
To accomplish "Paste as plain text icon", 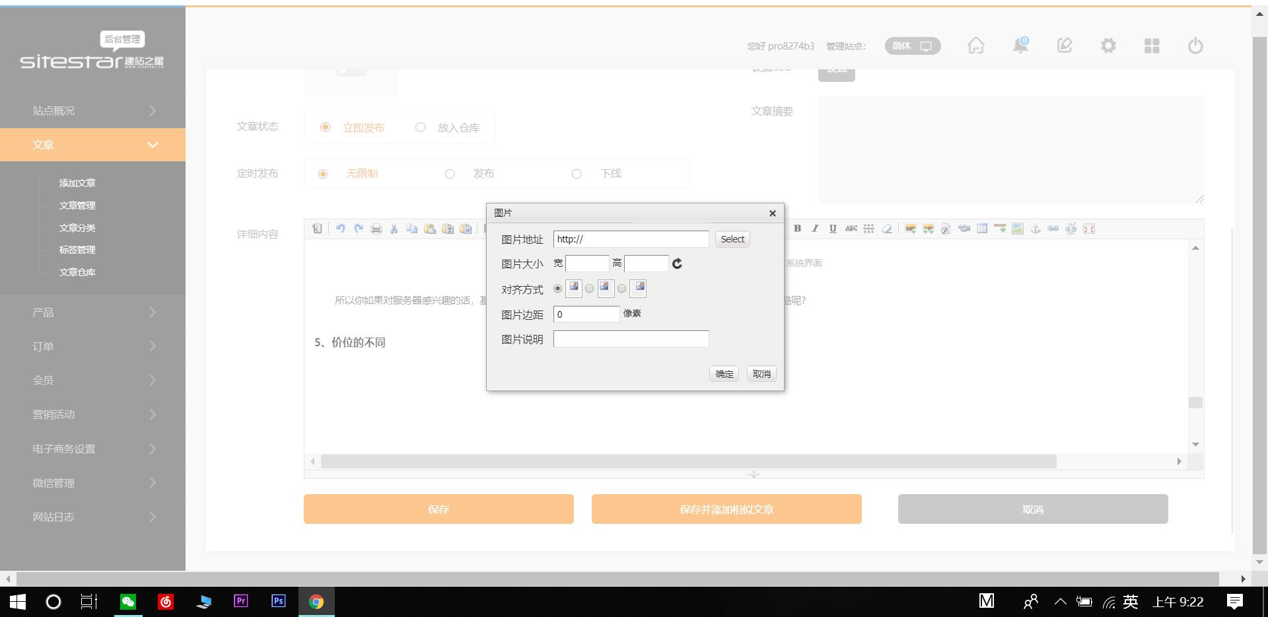I will pos(447,229).
